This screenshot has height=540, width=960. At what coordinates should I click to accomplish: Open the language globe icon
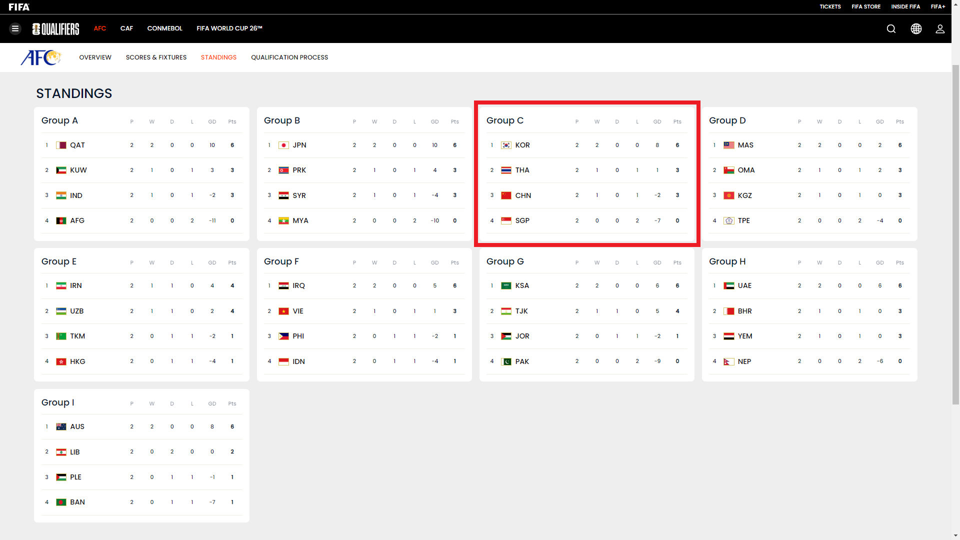916,28
